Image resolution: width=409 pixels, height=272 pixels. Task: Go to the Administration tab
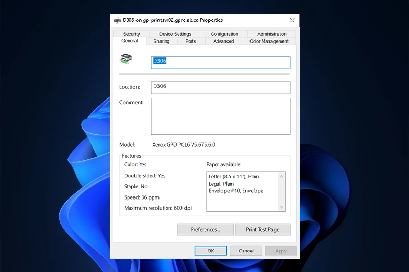(272, 34)
